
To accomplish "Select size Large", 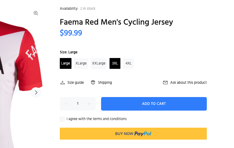I will coord(65,63).
